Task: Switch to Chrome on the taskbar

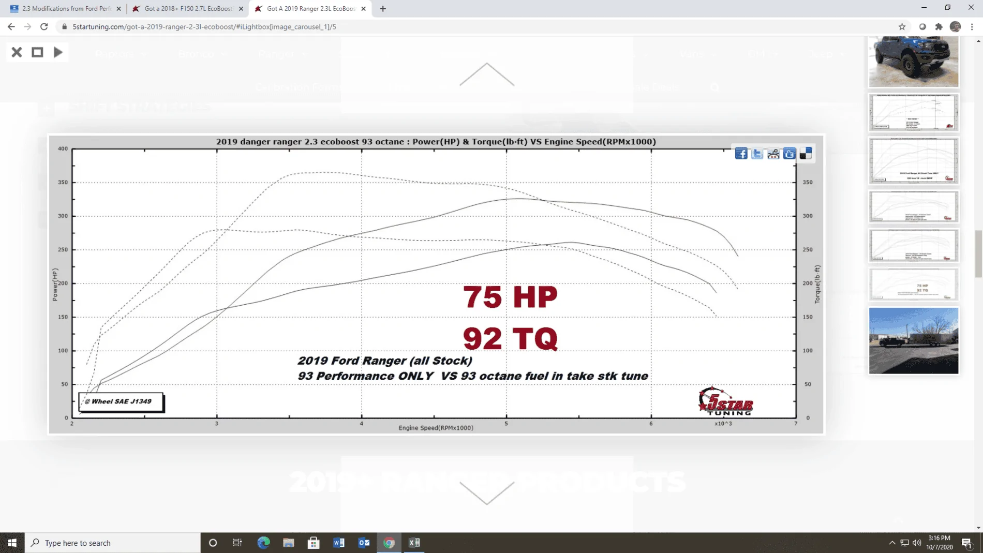Action: pyautogui.click(x=389, y=543)
